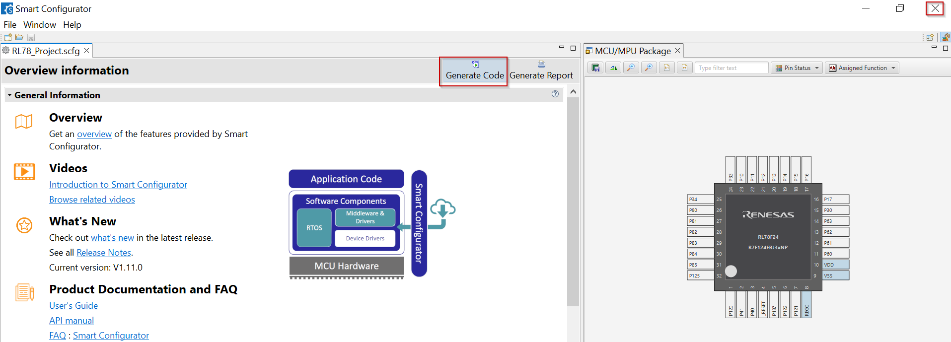
Task: Reset package view to 1:1 size
Action: click(667, 68)
